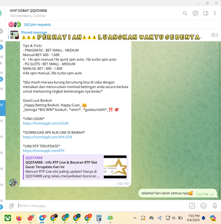Open the red ExpressVPN taskbar icon
The height and width of the screenshot is (224, 221).
click(x=30, y=218)
